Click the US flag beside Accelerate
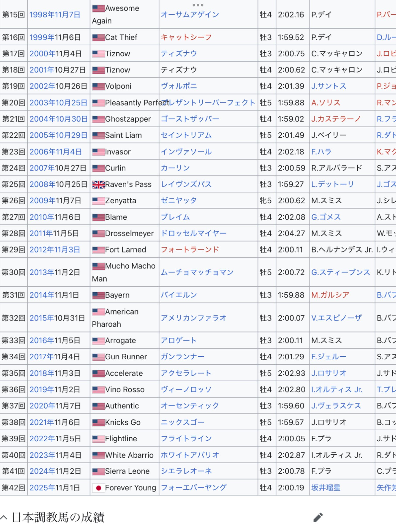 click(x=98, y=374)
